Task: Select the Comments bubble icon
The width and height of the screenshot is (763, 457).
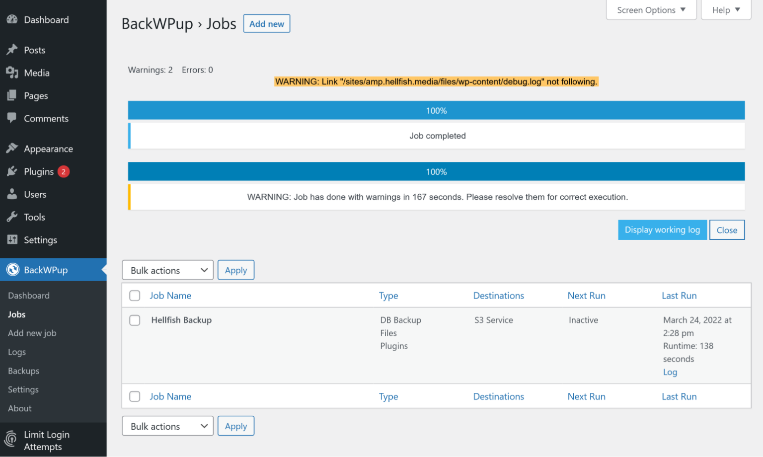Action: [x=12, y=118]
